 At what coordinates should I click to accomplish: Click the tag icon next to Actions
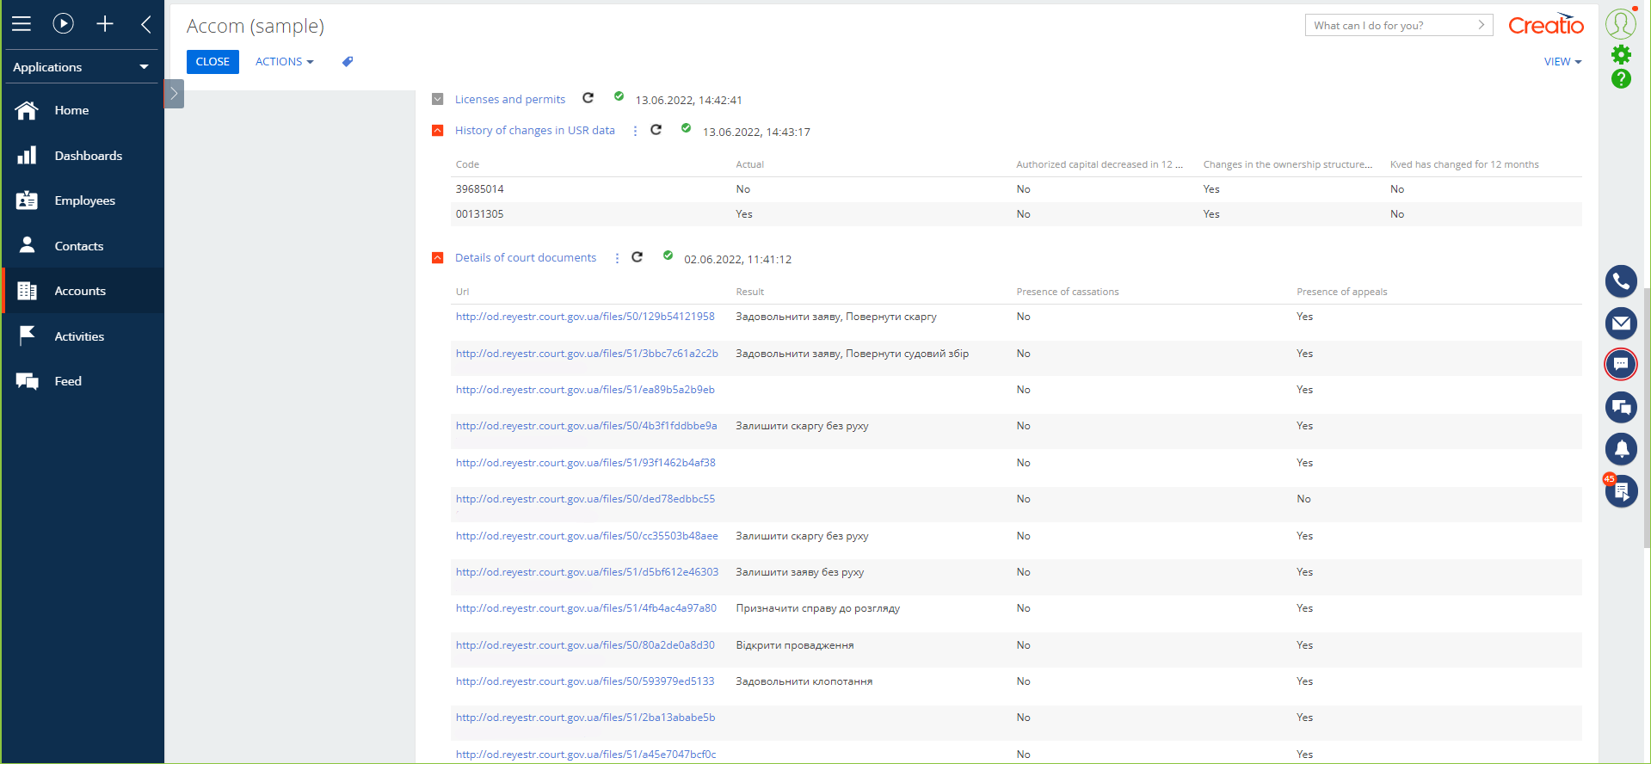tap(348, 62)
